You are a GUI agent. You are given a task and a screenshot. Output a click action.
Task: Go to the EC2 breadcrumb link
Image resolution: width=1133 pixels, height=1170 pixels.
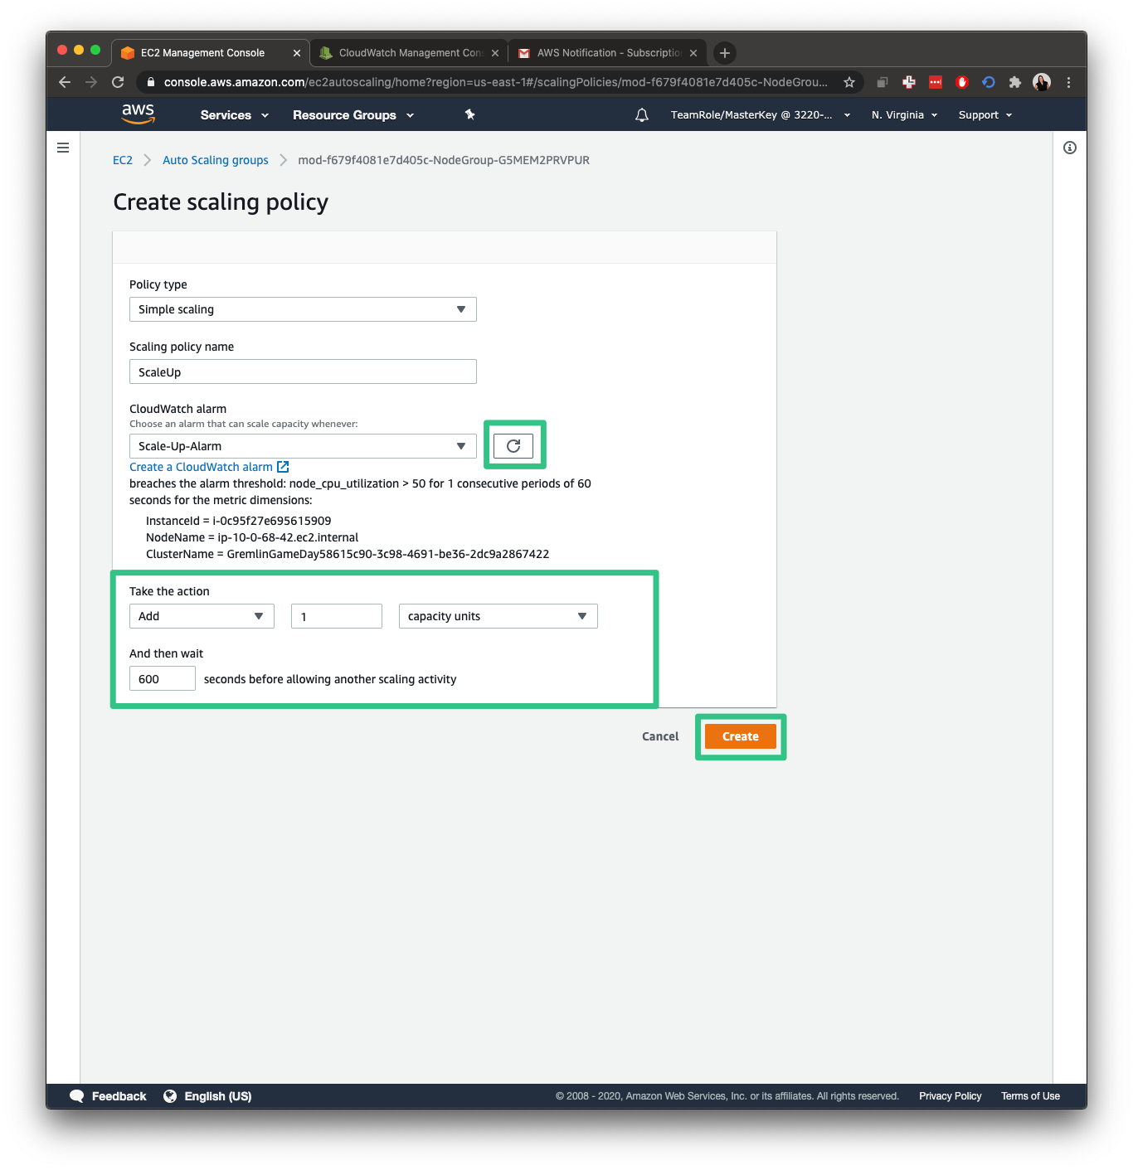click(123, 160)
